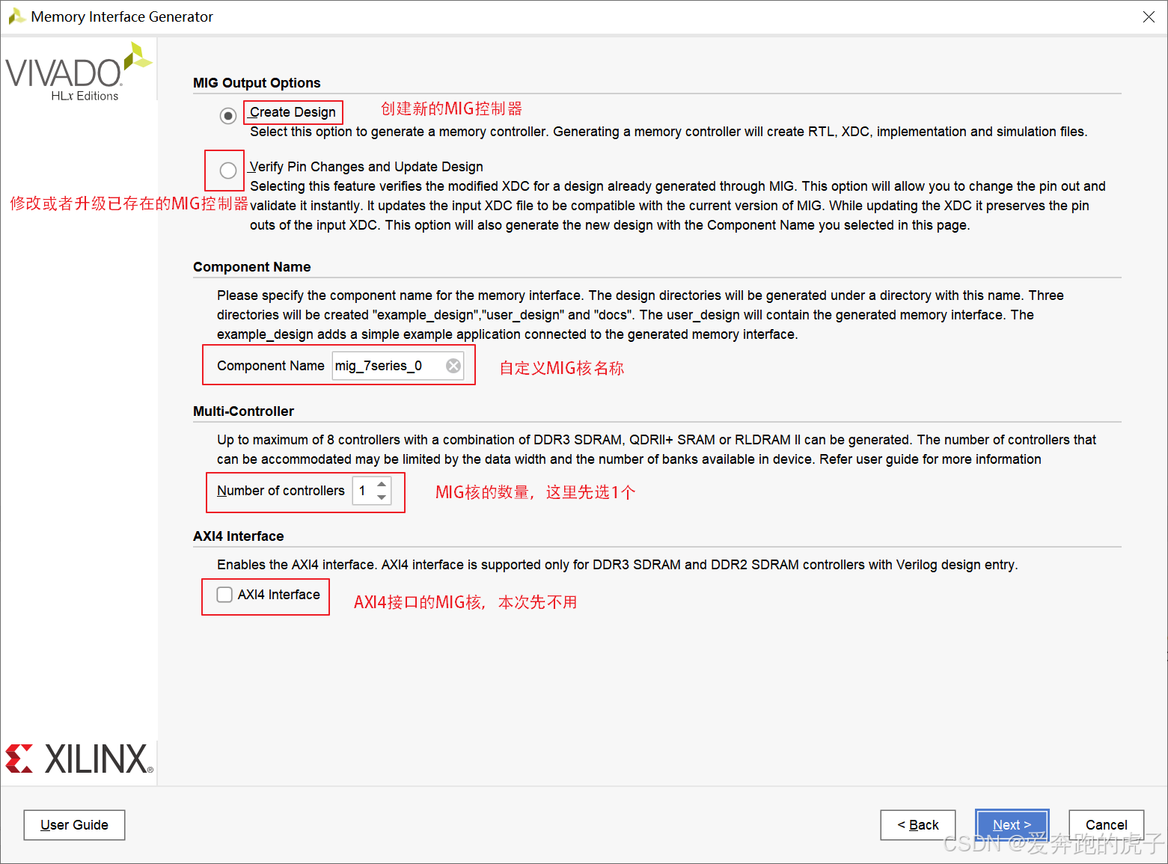
Task: Click the Create Design label text
Action: pyautogui.click(x=293, y=112)
